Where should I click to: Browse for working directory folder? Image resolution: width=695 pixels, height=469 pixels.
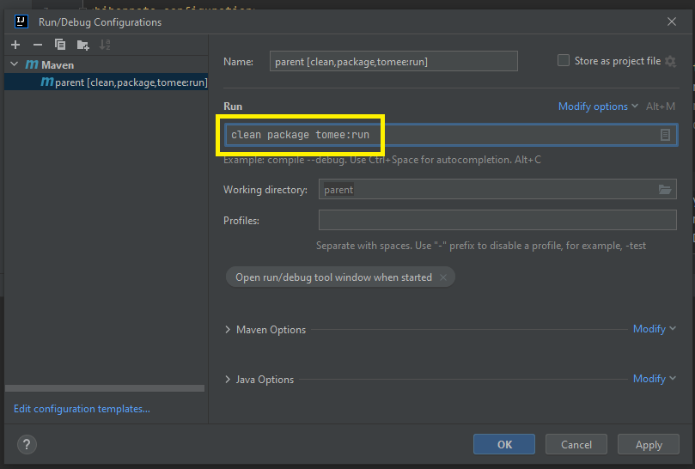[x=665, y=190]
